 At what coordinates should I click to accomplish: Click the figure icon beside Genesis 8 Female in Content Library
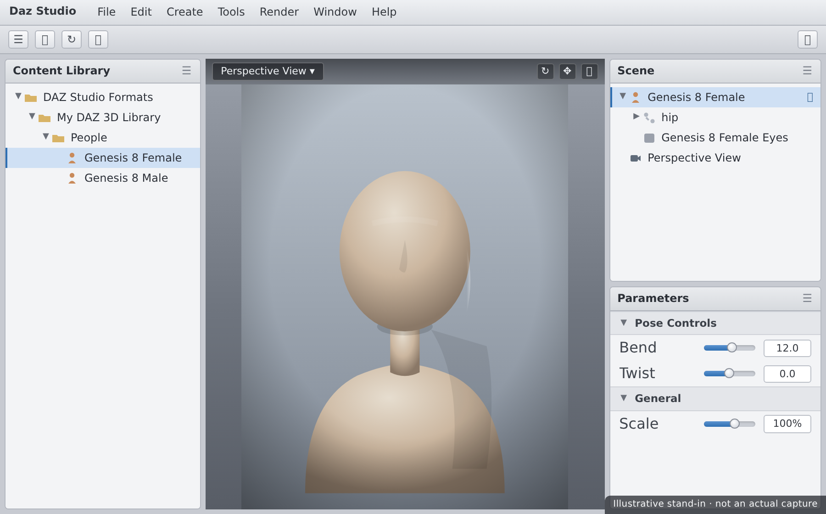(72, 158)
